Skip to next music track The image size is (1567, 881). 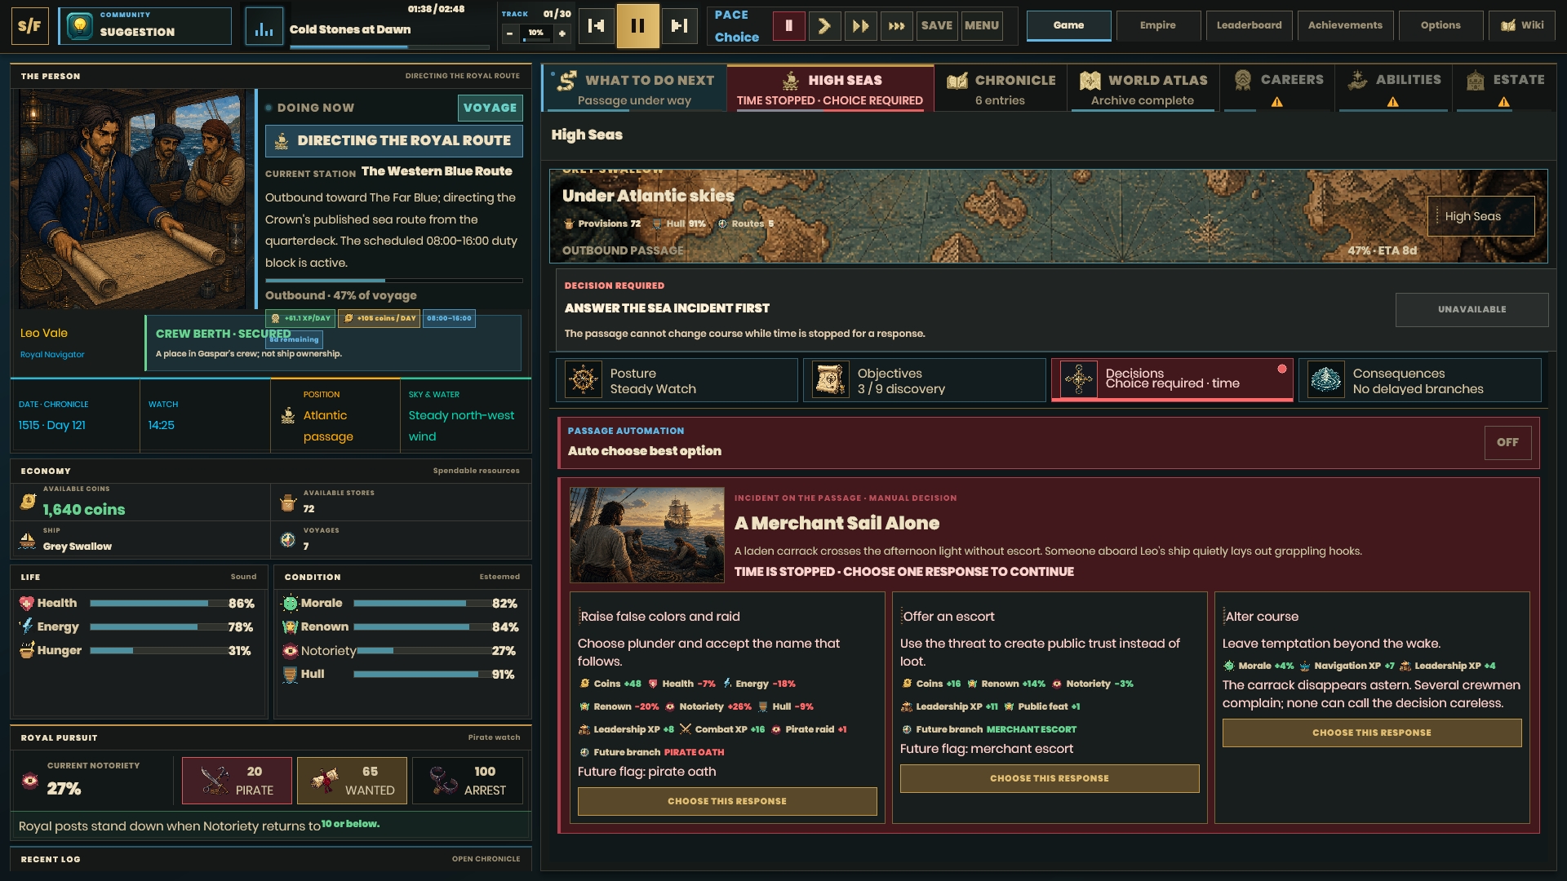tap(679, 26)
